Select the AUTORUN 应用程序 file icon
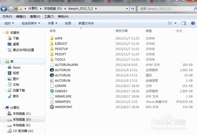Image resolution: width=197 pixels, height=135 pixels. (x=52, y=70)
